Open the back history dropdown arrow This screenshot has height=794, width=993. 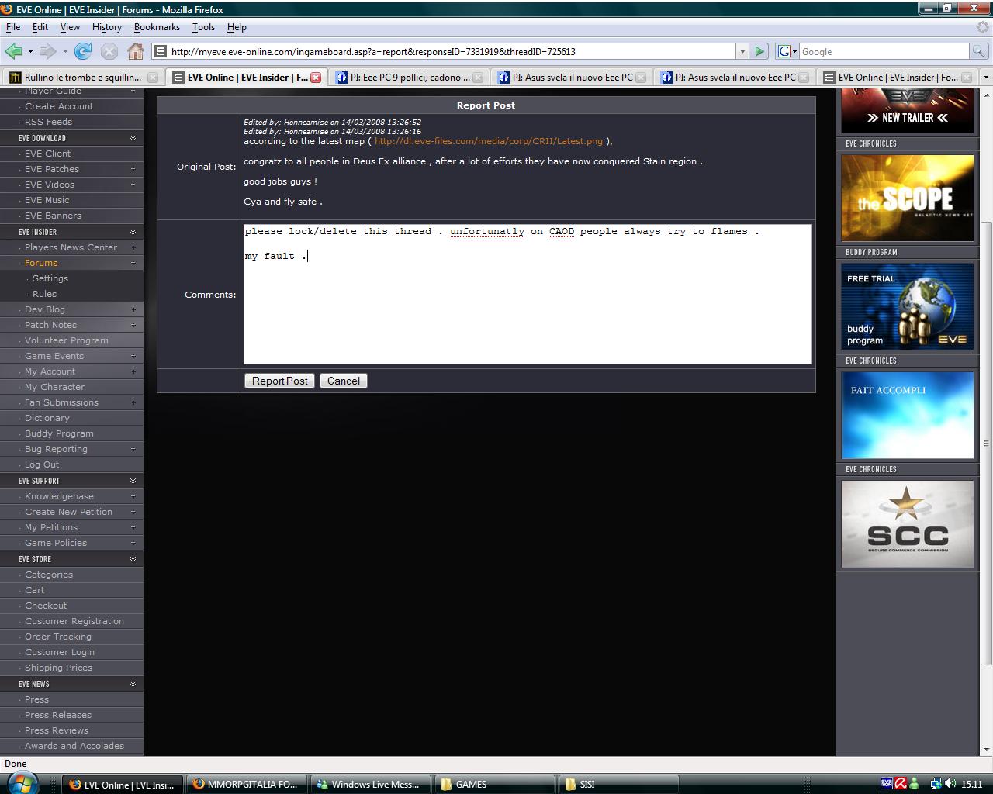pos(30,52)
